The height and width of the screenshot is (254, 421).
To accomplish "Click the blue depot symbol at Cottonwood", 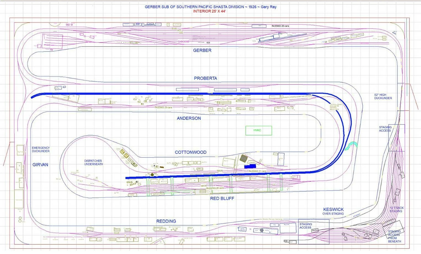I will point(250,166).
